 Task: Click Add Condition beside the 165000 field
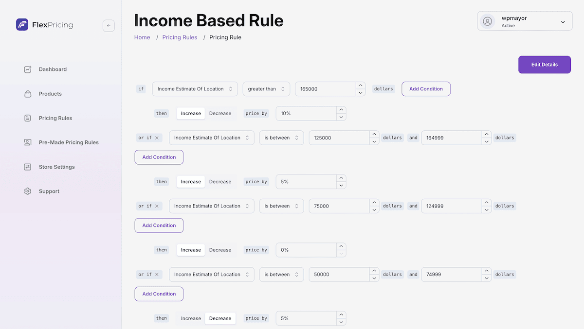pyautogui.click(x=426, y=89)
